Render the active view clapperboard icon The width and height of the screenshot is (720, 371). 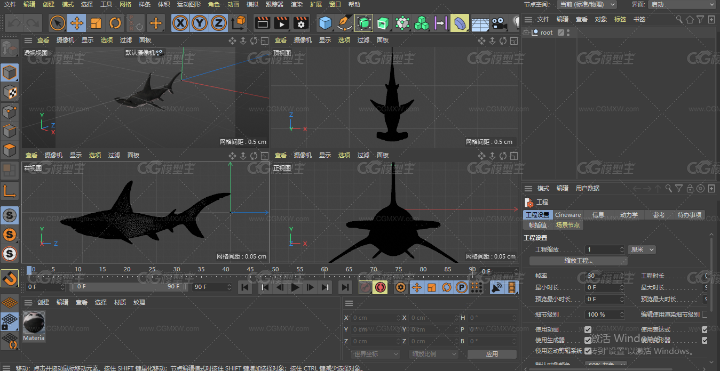coord(262,23)
